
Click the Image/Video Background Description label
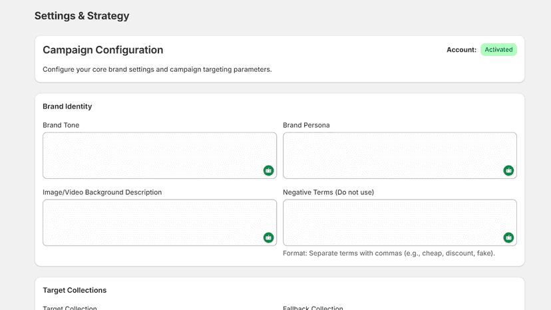point(102,192)
